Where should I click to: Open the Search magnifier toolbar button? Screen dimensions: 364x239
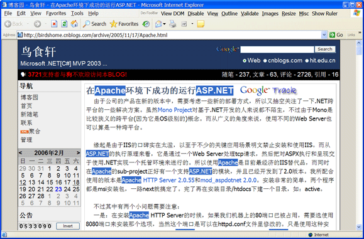pyautogui.click(x=94, y=24)
